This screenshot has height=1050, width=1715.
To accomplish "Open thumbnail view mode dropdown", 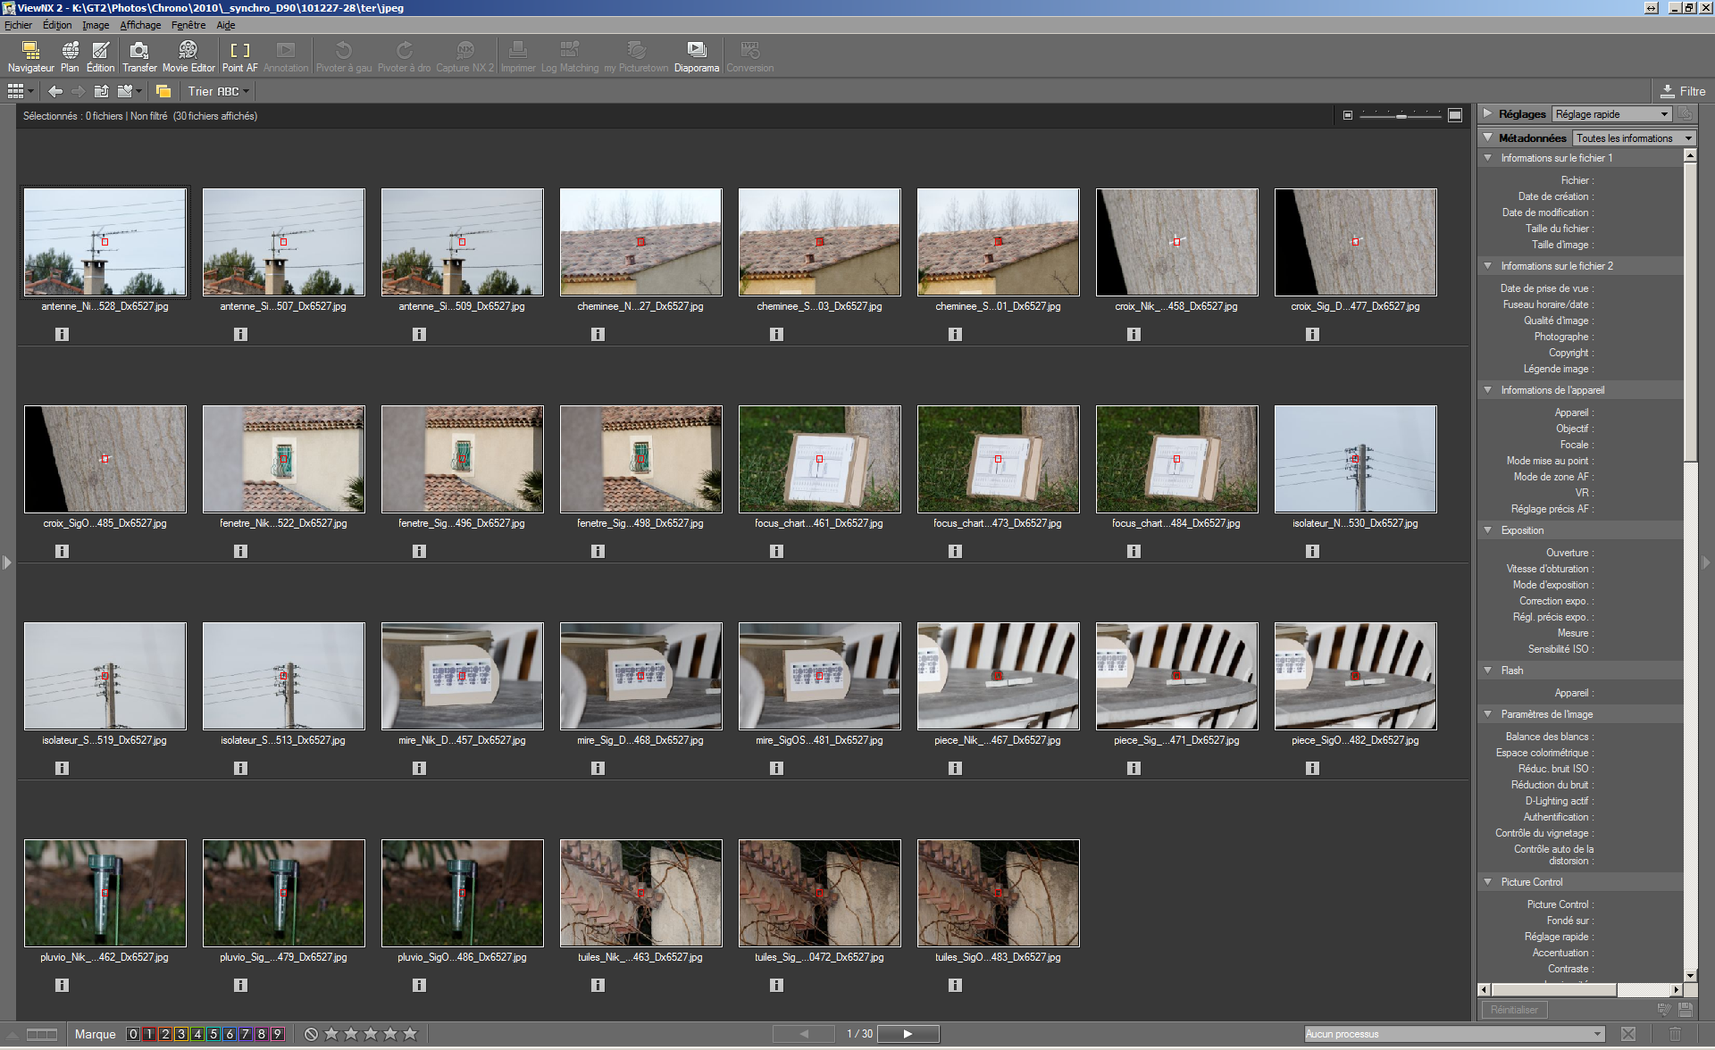I will click(x=21, y=91).
